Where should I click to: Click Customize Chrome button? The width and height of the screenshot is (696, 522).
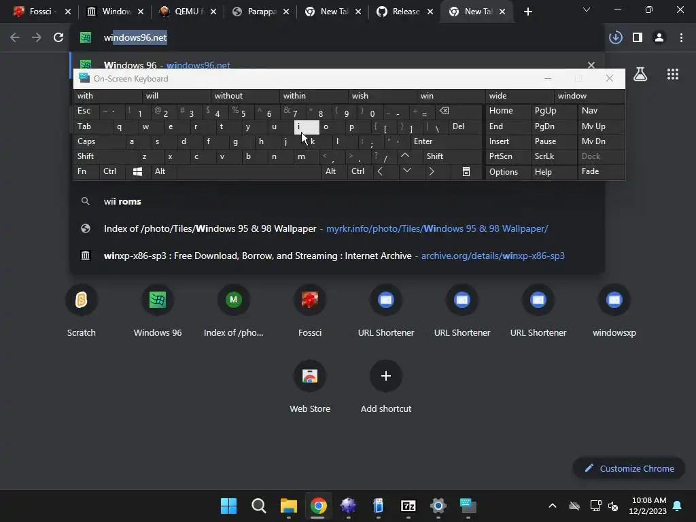click(629, 468)
